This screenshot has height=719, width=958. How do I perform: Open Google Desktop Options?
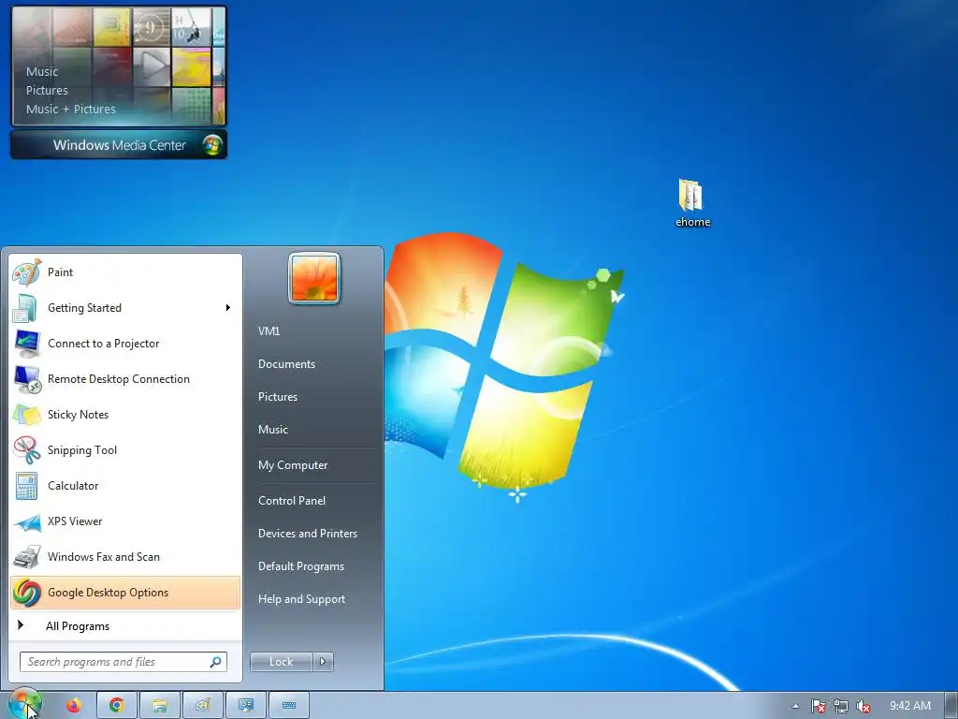[x=125, y=593]
